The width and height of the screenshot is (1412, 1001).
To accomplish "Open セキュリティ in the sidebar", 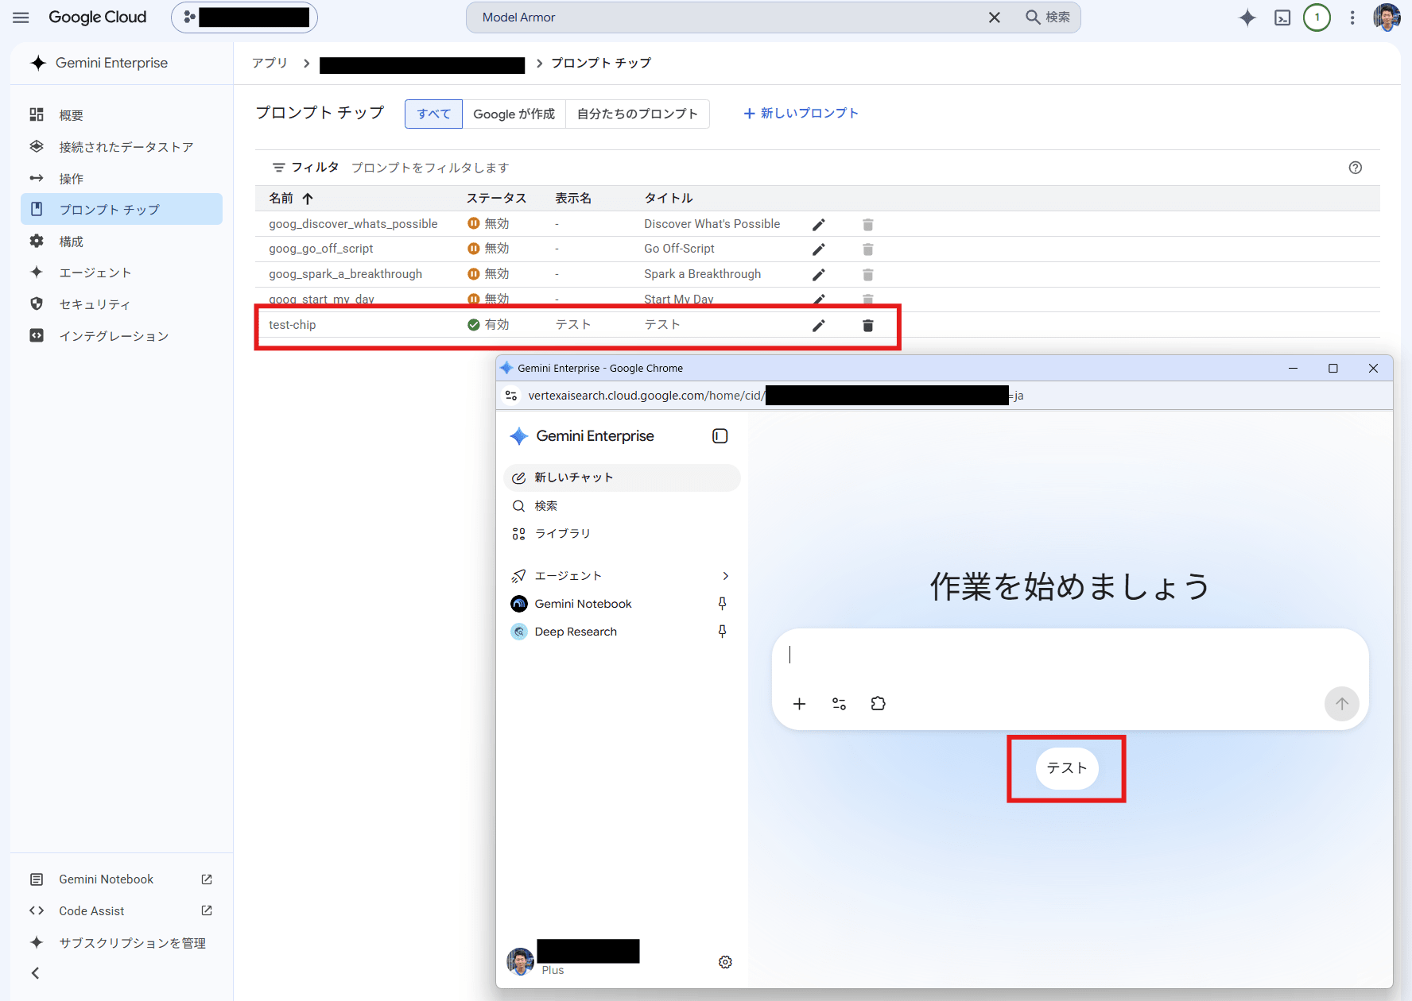I will pos(122,303).
